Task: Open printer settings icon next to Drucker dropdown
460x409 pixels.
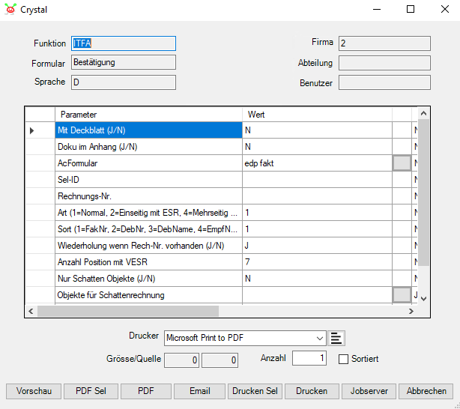Action: (337, 338)
